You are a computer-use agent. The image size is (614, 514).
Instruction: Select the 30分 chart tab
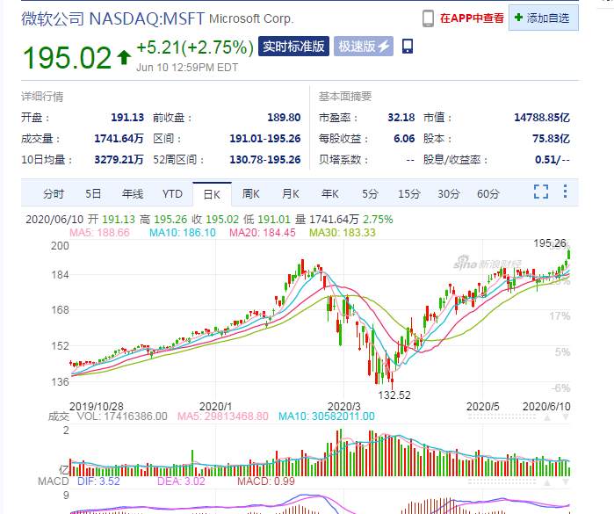pos(448,193)
